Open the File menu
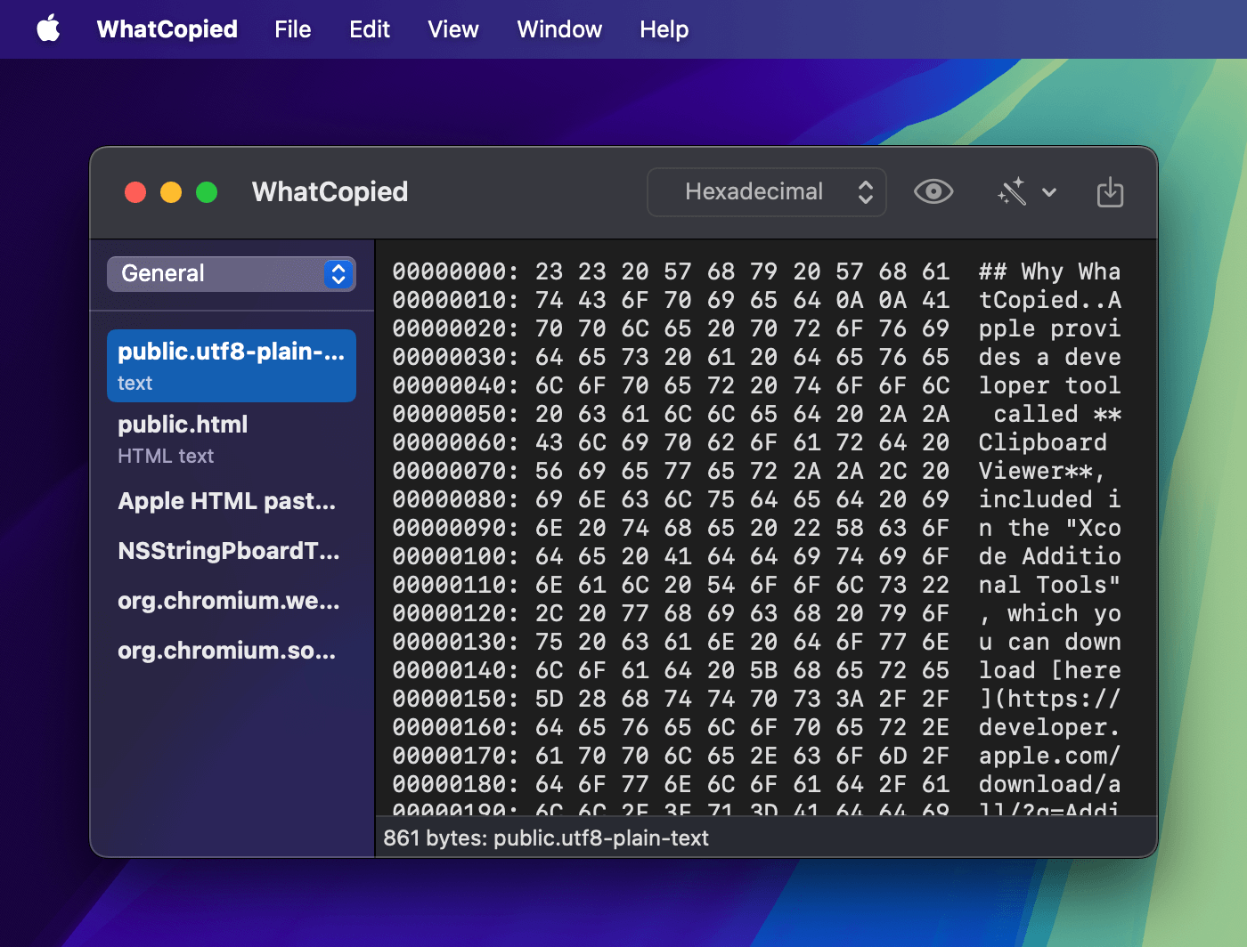Screen dimensions: 1247x947 click(x=293, y=29)
